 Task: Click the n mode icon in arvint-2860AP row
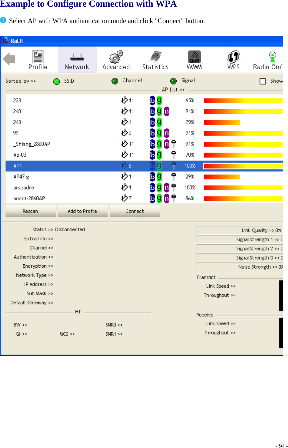(x=167, y=198)
